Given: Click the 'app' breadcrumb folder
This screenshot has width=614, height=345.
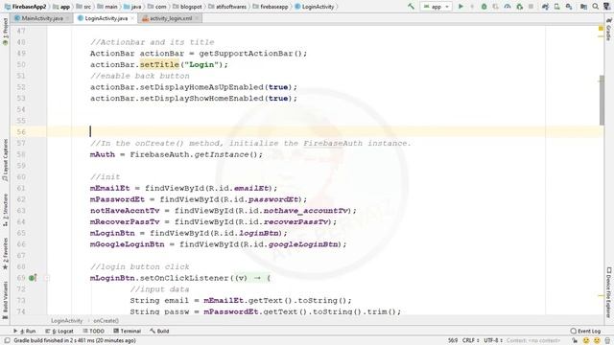Looking at the screenshot, I should 61,7.
